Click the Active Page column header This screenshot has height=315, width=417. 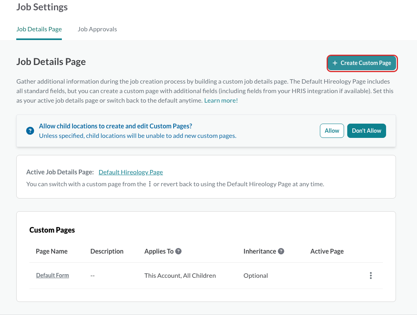point(327,251)
